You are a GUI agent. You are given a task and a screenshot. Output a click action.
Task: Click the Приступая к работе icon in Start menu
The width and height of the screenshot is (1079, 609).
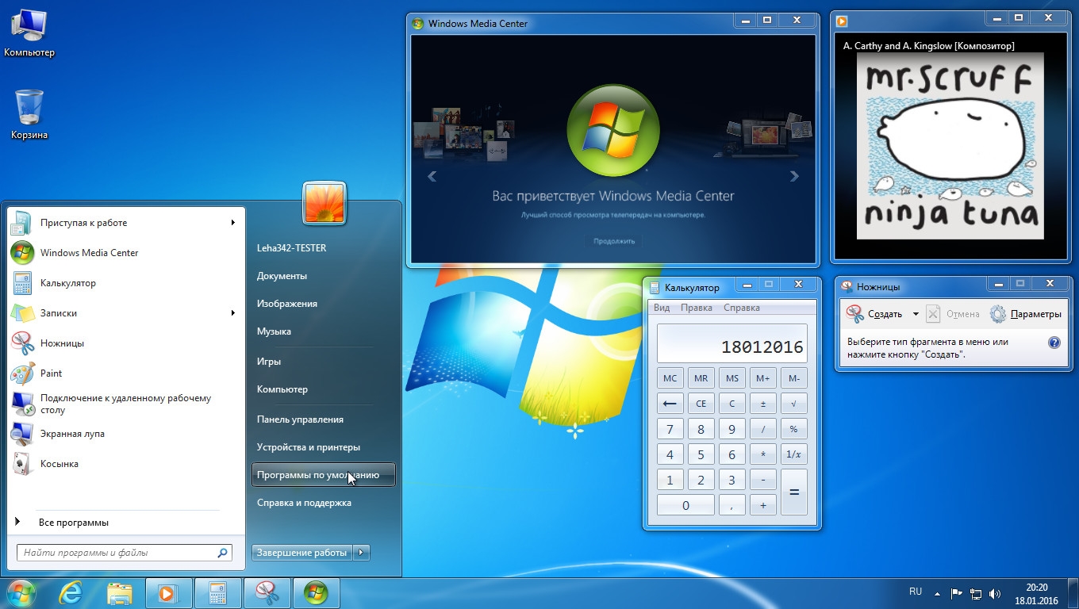(x=21, y=223)
